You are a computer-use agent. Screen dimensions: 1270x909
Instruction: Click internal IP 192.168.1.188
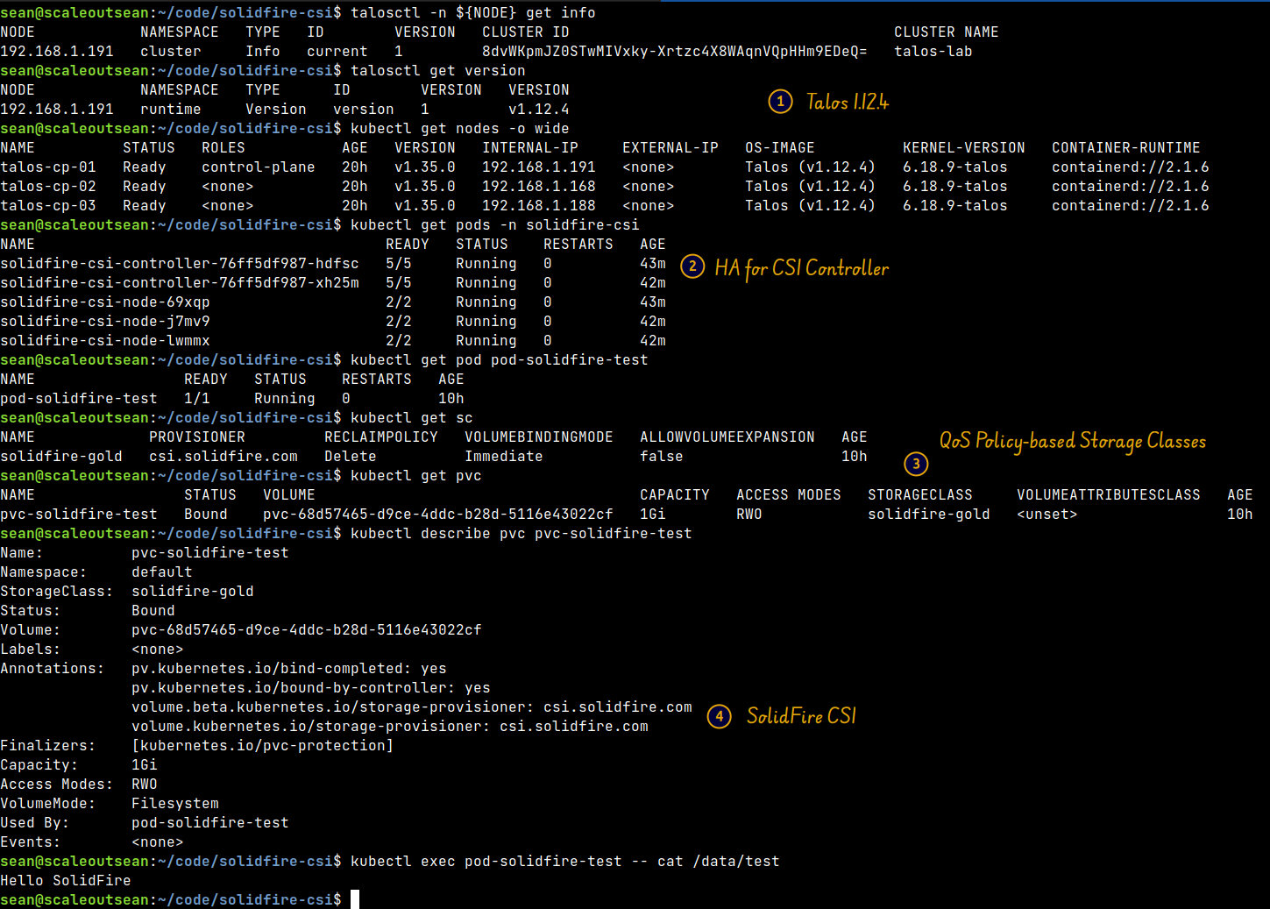[x=538, y=205]
